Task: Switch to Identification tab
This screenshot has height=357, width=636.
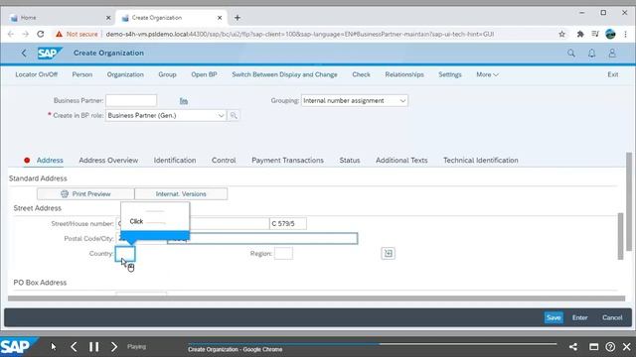Action: [175, 161]
